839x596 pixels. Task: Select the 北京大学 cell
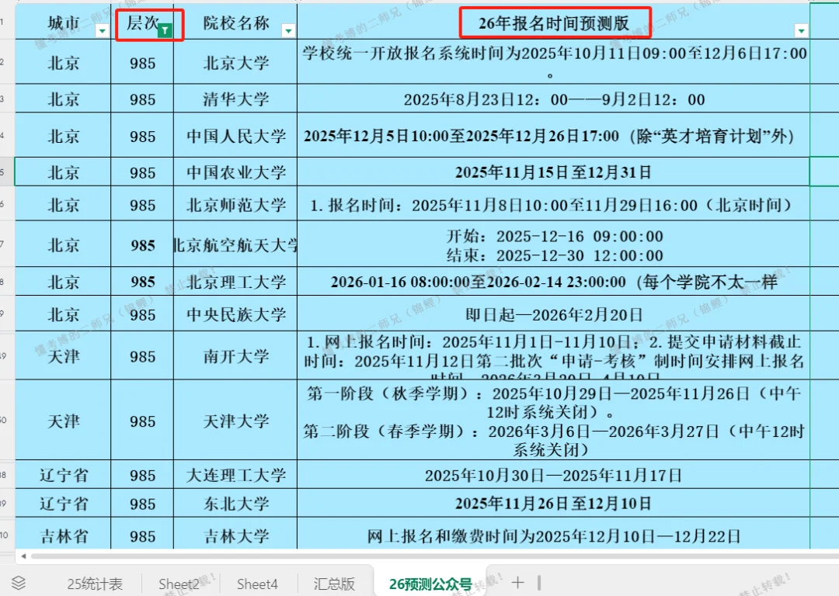click(x=235, y=63)
